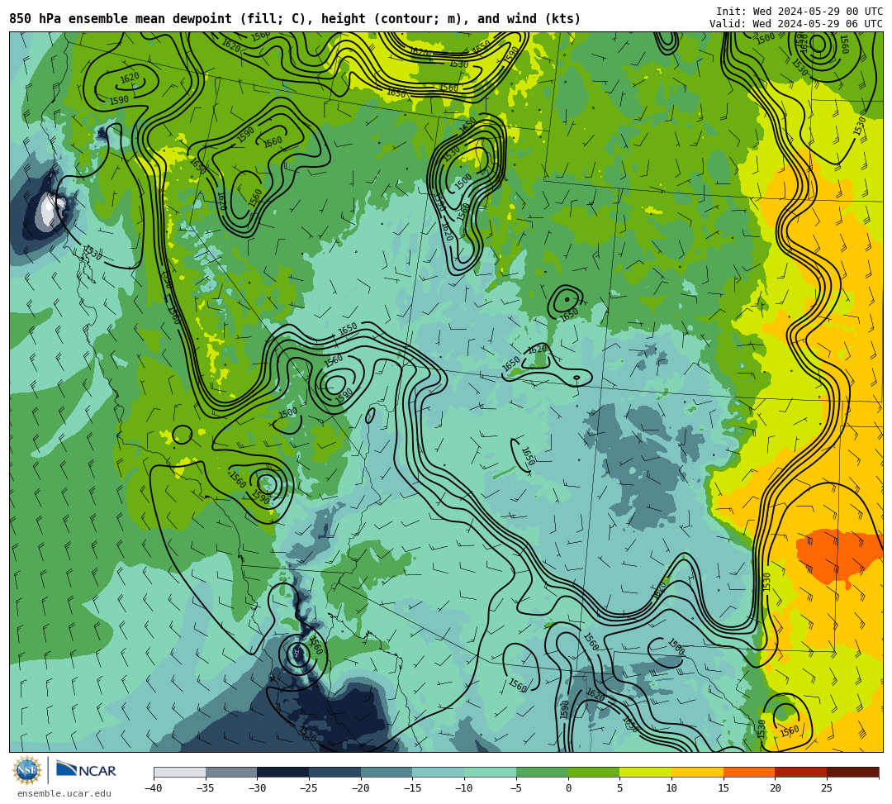
Task: Click the dark blue colorbar segment -25 to -20
Action: pyautogui.click(x=335, y=772)
